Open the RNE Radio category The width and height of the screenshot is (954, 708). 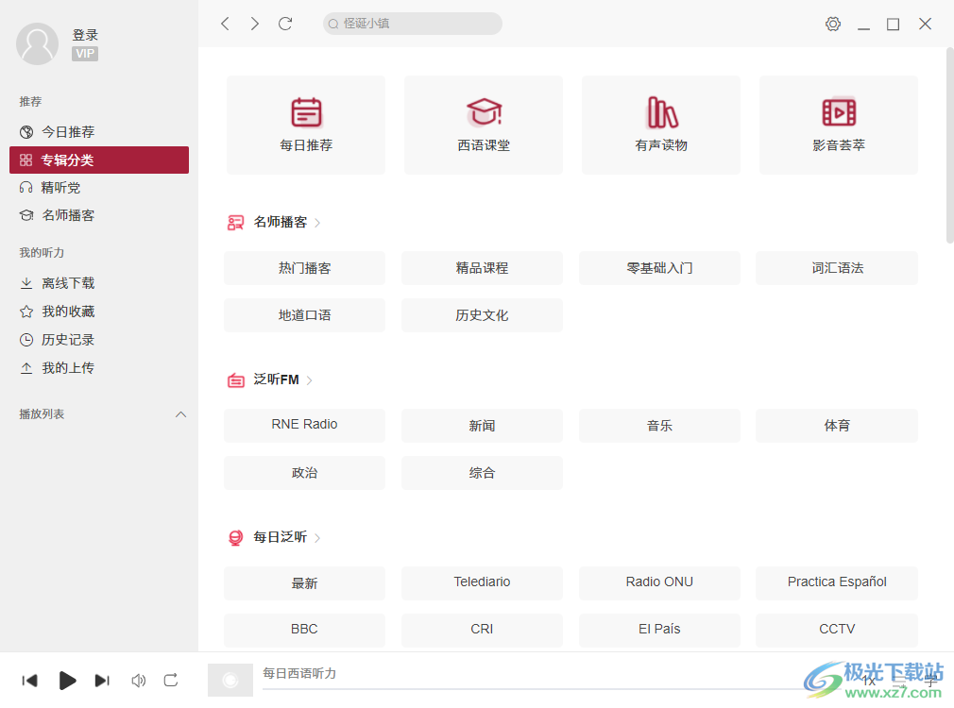pyautogui.click(x=304, y=426)
